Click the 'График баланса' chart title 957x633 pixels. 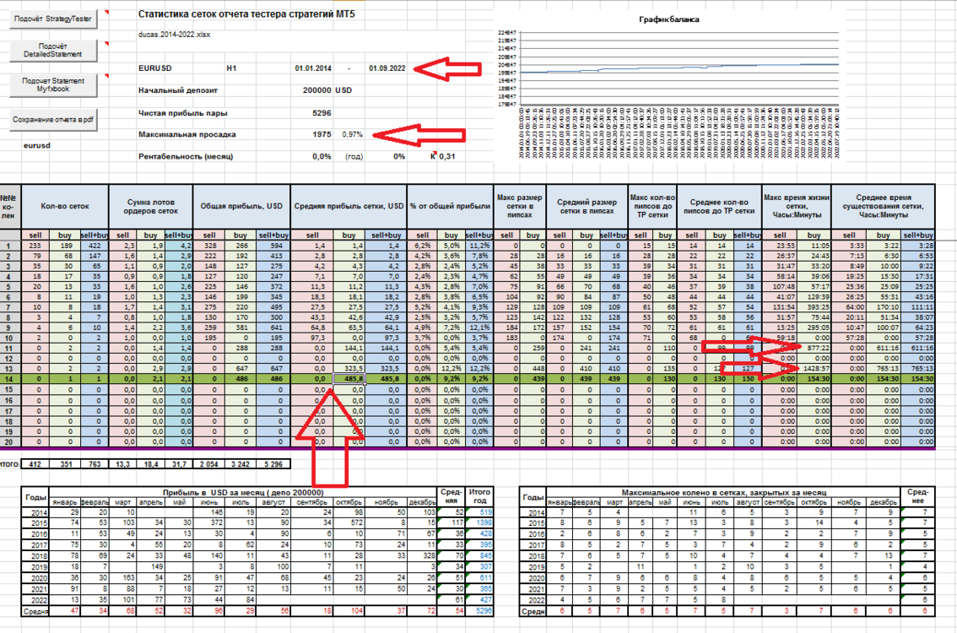(x=669, y=19)
